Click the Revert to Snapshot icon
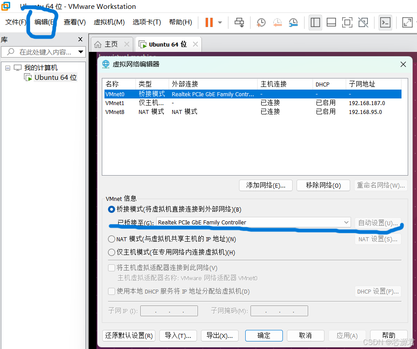 click(x=278, y=23)
